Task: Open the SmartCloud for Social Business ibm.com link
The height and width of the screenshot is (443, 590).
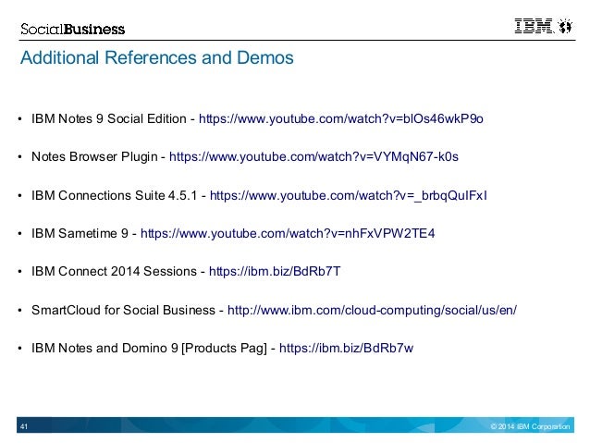Action: (x=372, y=310)
